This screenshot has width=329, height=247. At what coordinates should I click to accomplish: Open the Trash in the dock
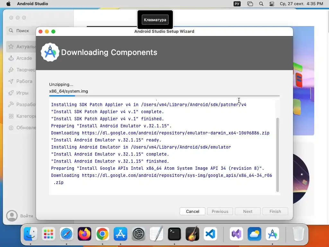(298, 234)
